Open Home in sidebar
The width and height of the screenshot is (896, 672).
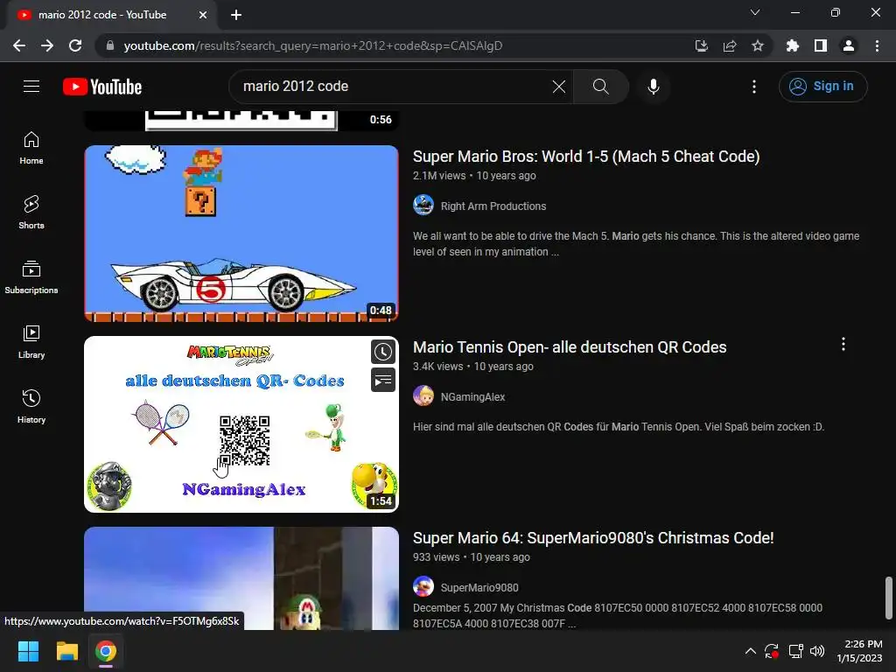(x=31, y=148)
